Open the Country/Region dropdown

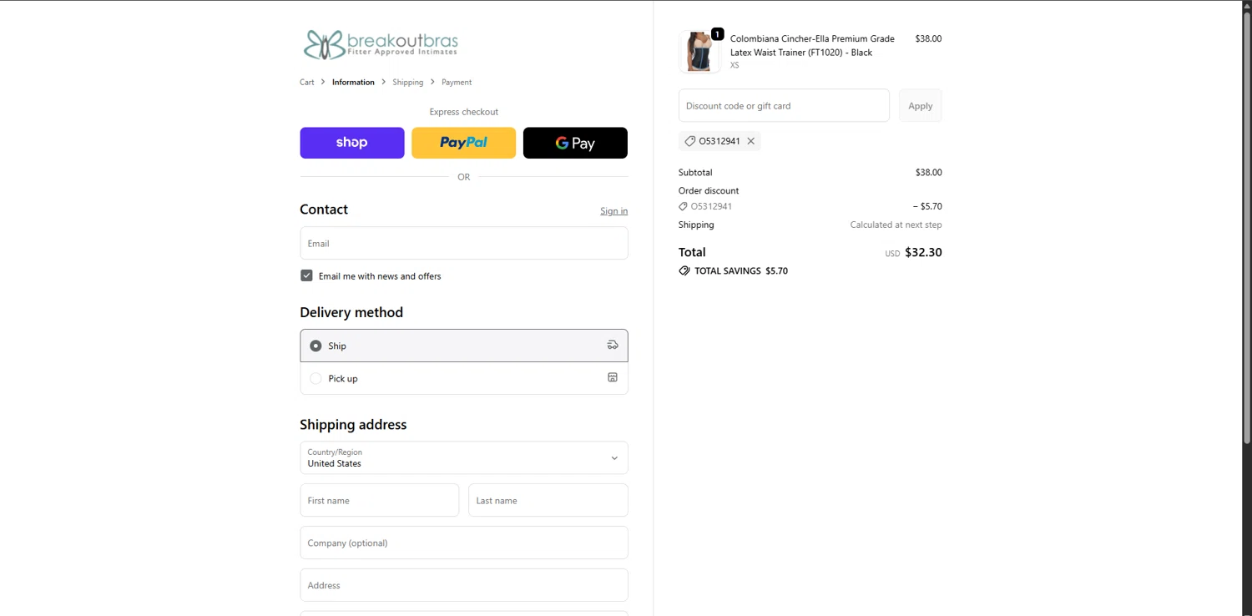[x=464, y=457]
